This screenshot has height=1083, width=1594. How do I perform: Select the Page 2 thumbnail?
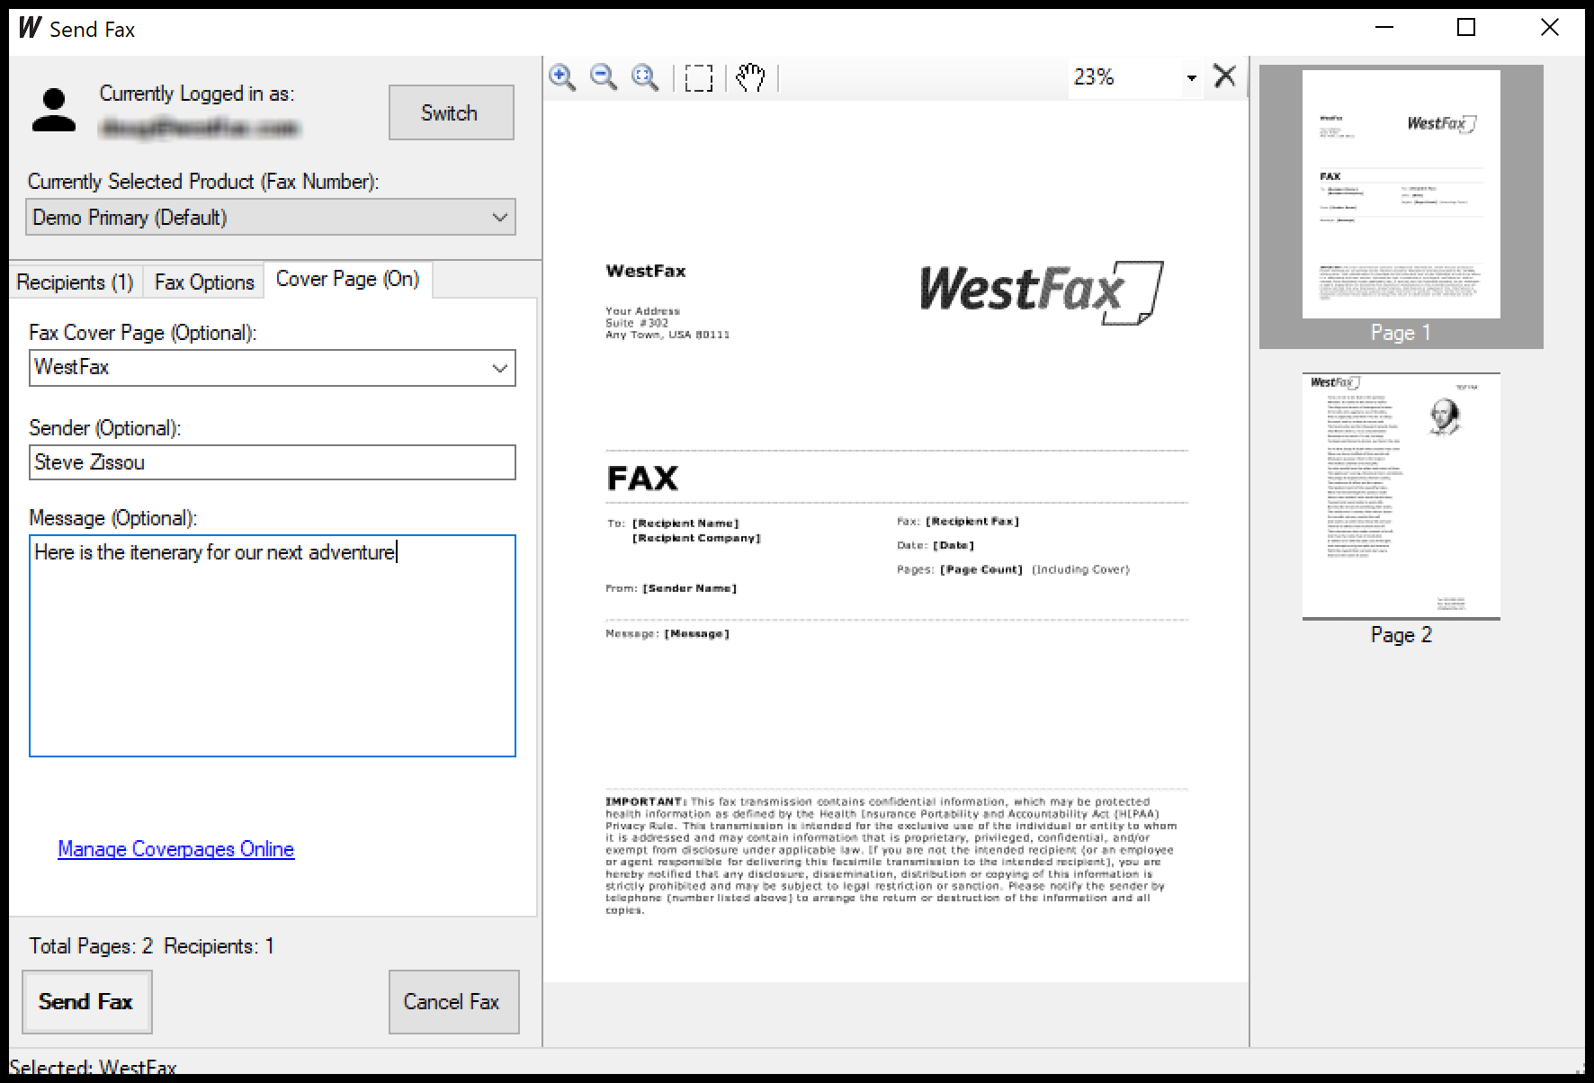(x=1401, y=509)
